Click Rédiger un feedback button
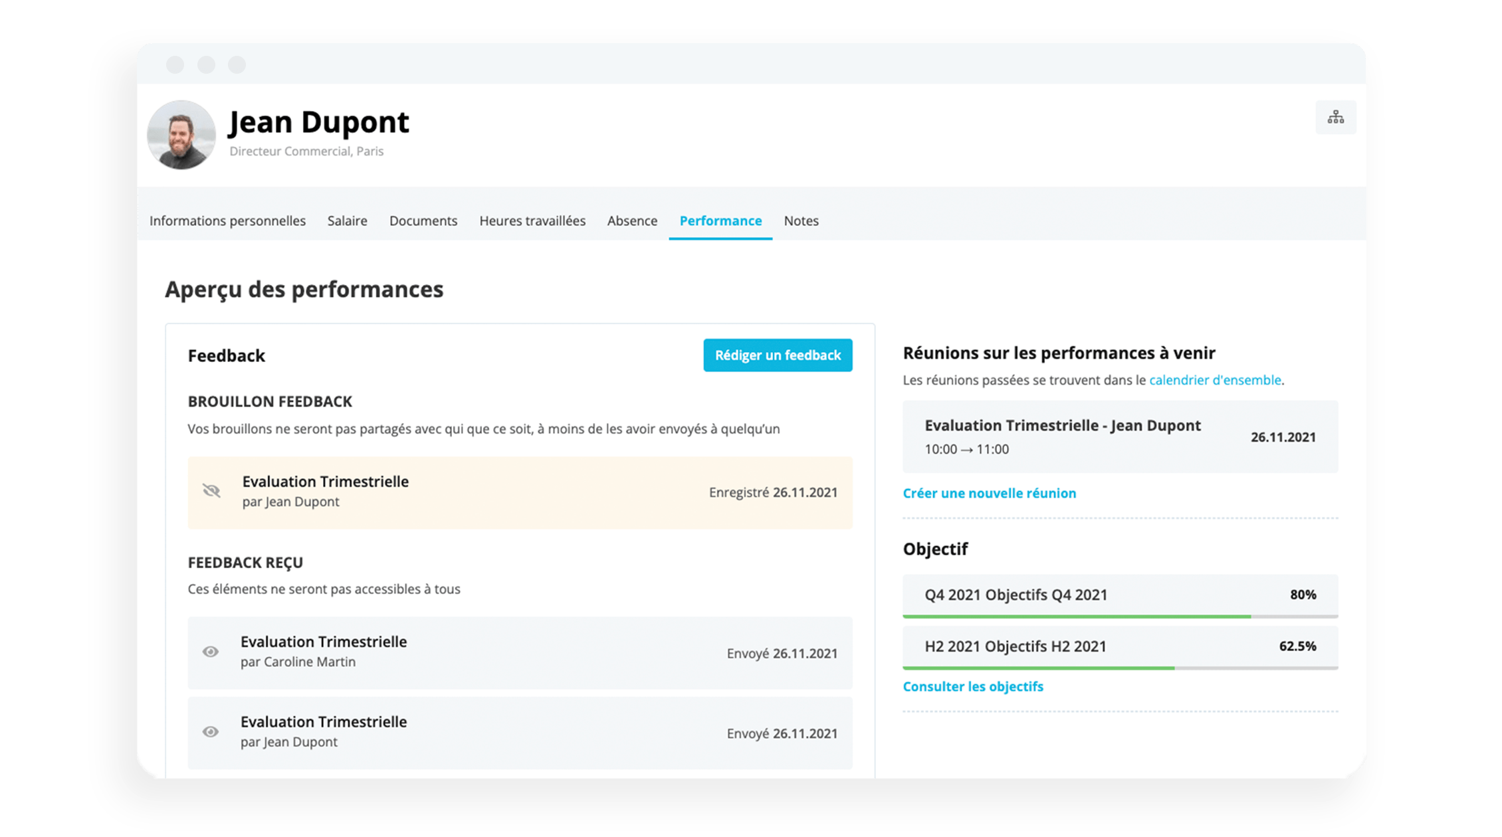The width and height of the screenshot is (1502, 837). click(778, 357)
